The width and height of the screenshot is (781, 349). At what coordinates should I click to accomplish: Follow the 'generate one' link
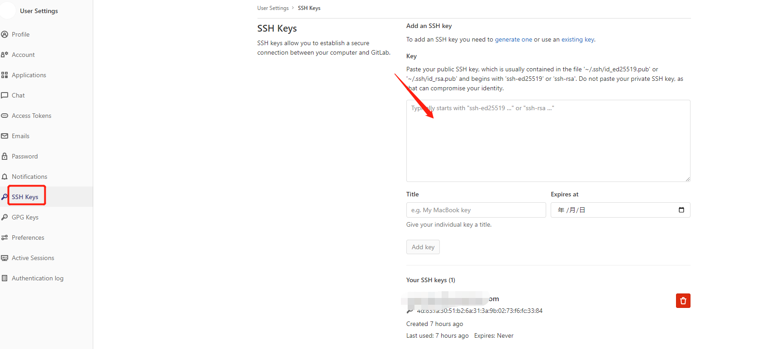click(x=513, y=39)
